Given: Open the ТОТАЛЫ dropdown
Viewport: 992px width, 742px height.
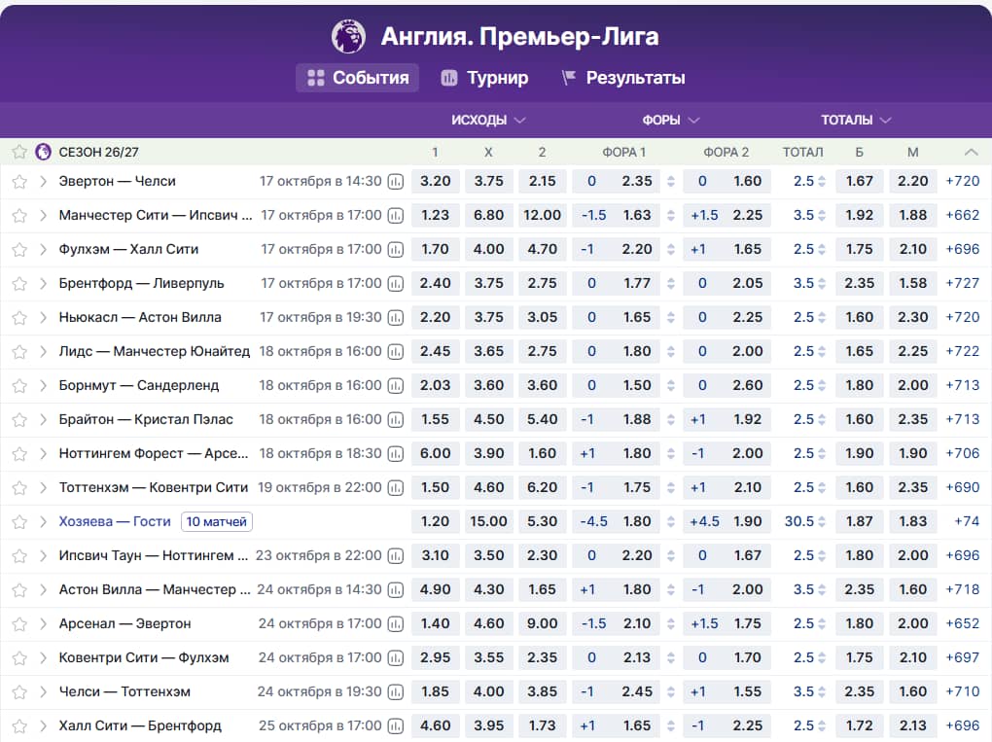Looking at the screenshot, I should click(856, 121).
